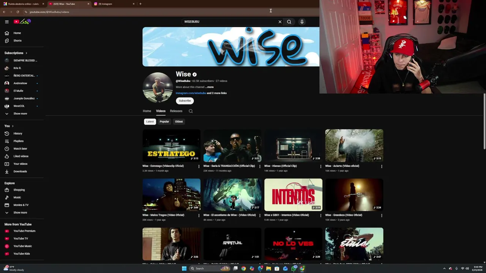This screenshot has width=486, height=273.
Task: Search within the Wise channel
Action: (191, 111)
